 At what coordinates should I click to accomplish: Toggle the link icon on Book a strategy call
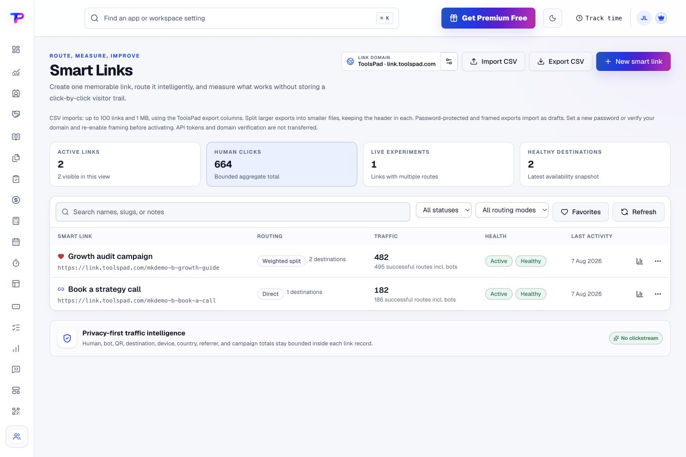[x=61, y=289]
